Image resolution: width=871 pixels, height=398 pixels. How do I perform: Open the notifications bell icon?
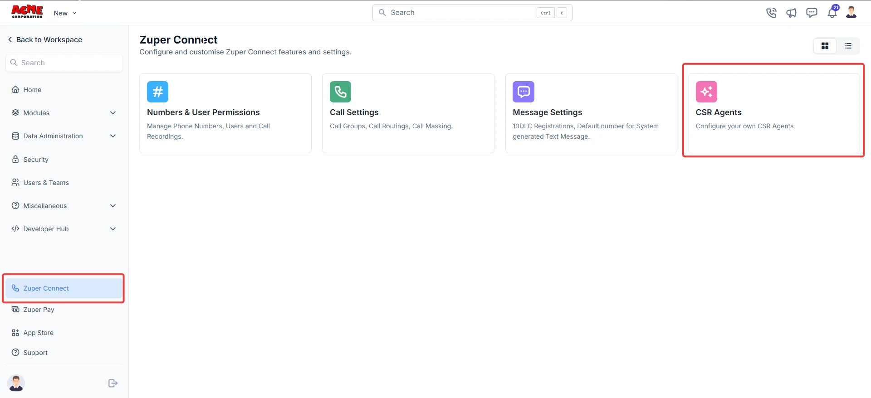[832, 13]
